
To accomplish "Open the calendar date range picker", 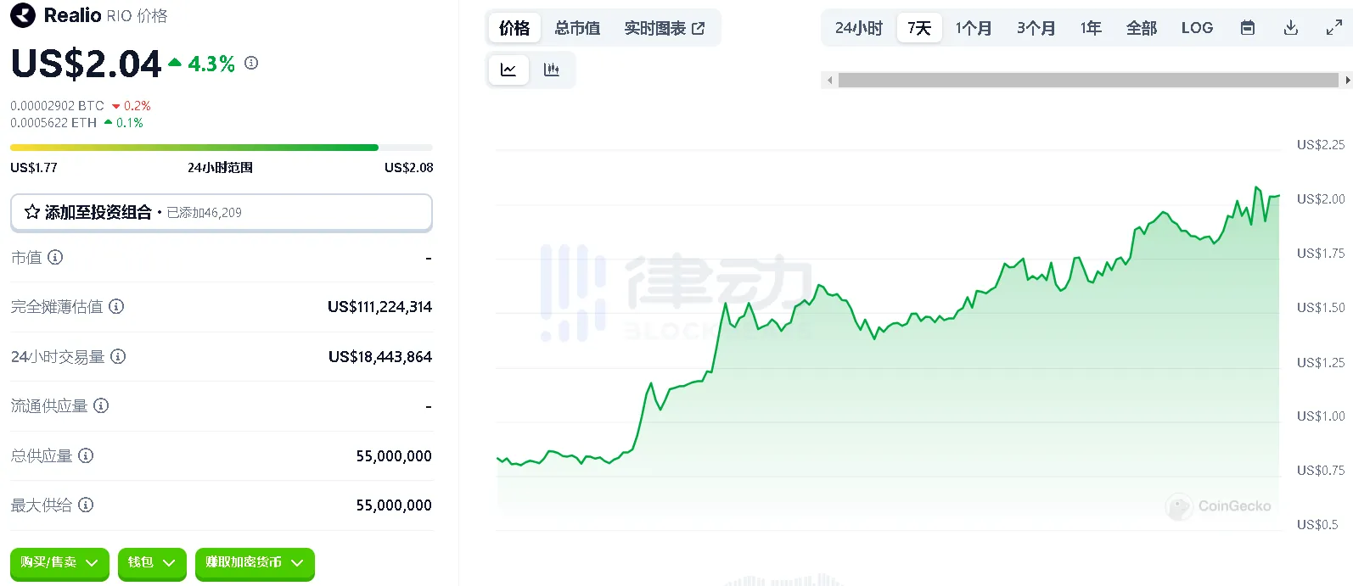I will (1247, 28).
